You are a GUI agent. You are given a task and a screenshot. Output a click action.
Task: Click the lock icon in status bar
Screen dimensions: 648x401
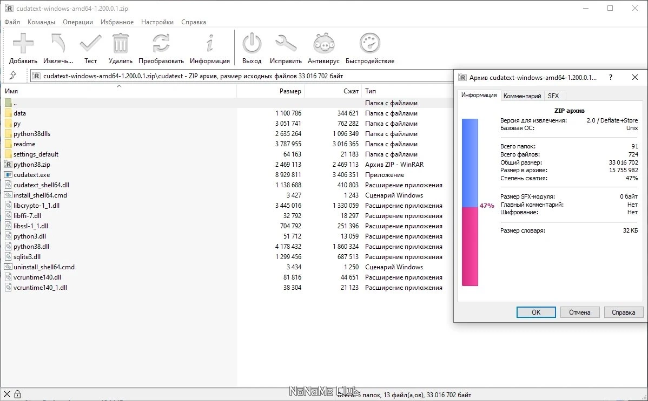point(17,394)
